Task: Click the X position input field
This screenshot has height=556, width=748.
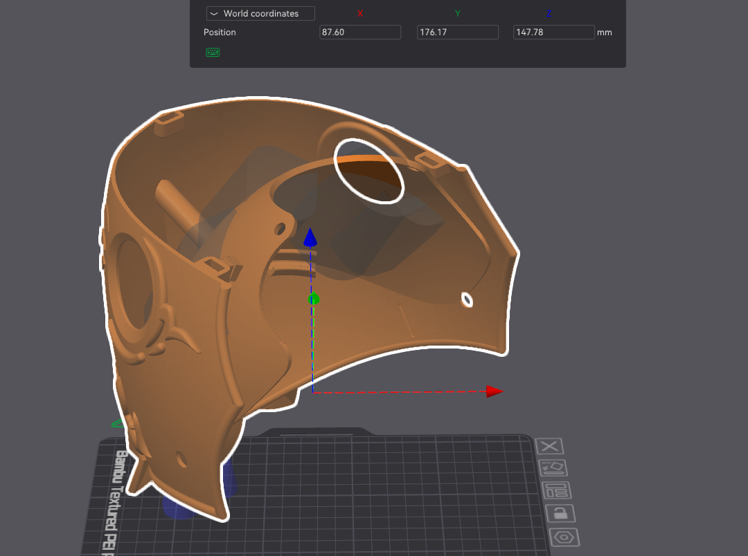Action: coord(360,33)
